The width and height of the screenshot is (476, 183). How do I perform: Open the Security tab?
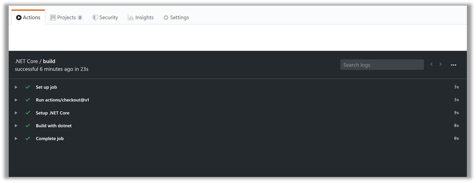(x=105, y=17)
